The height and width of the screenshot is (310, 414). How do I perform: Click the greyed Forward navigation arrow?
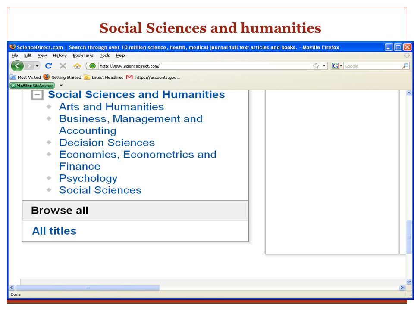[x=29, y=66]
